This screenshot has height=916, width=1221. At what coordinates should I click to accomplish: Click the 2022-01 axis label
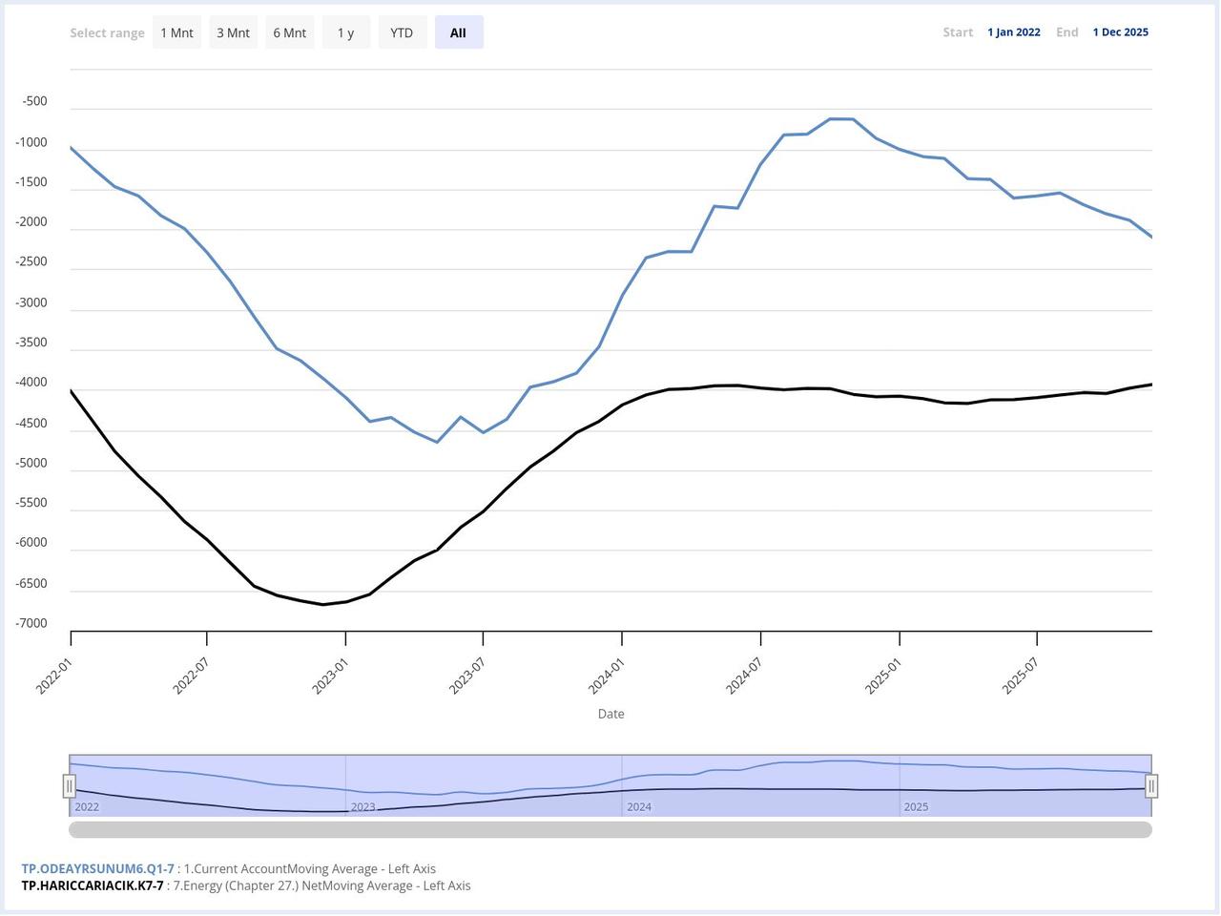click(52, 673)
